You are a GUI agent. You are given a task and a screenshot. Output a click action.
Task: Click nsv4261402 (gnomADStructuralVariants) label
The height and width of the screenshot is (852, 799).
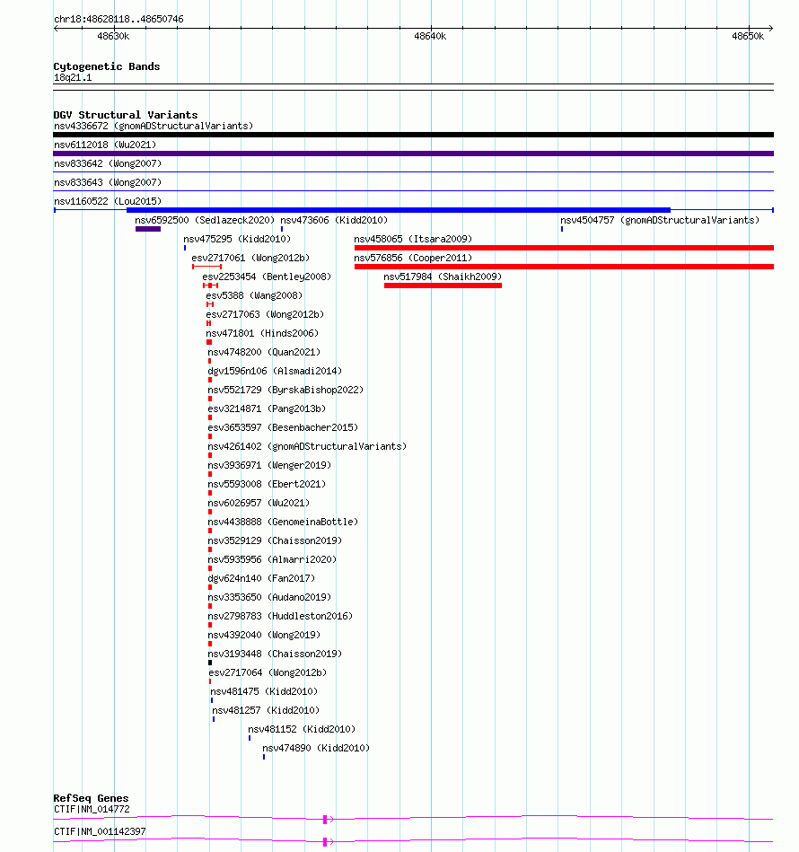[x=307, y=446]
